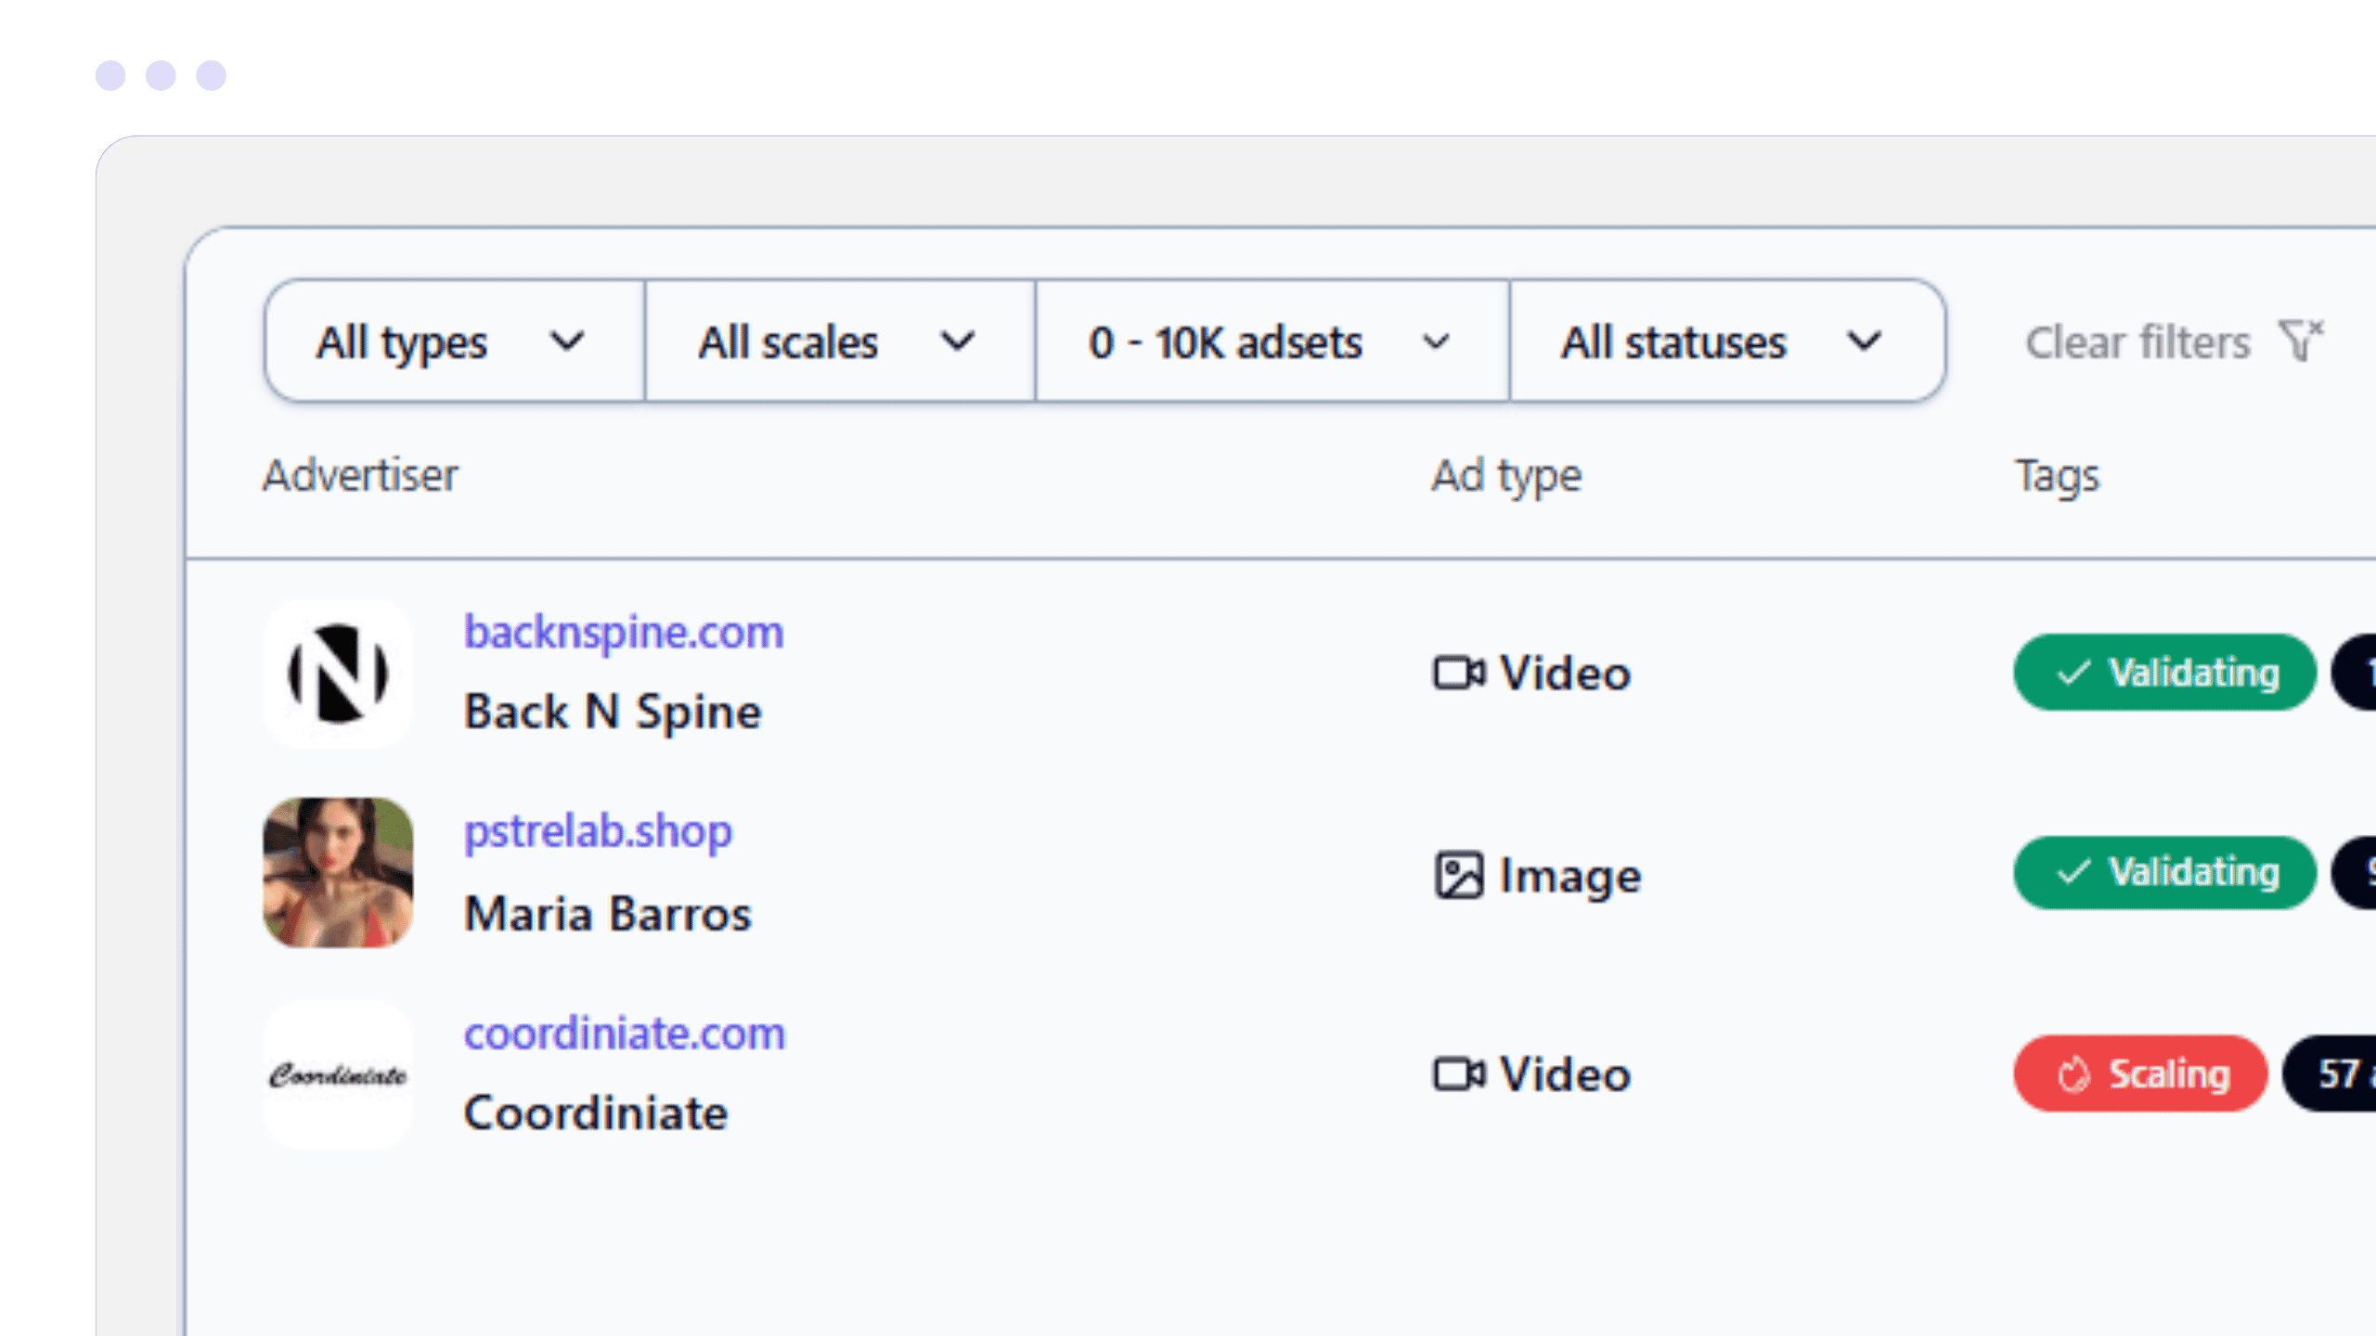Screen dimensions: 2376x1336
Task: Click the Coordiniate logo thumbnail
Action: (x=338, y=1074)
